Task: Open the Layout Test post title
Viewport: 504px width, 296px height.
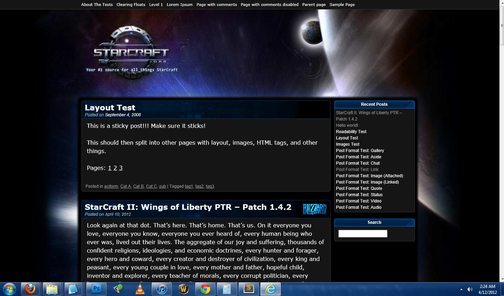Action: pyautogui.click(x=110, y=108)
